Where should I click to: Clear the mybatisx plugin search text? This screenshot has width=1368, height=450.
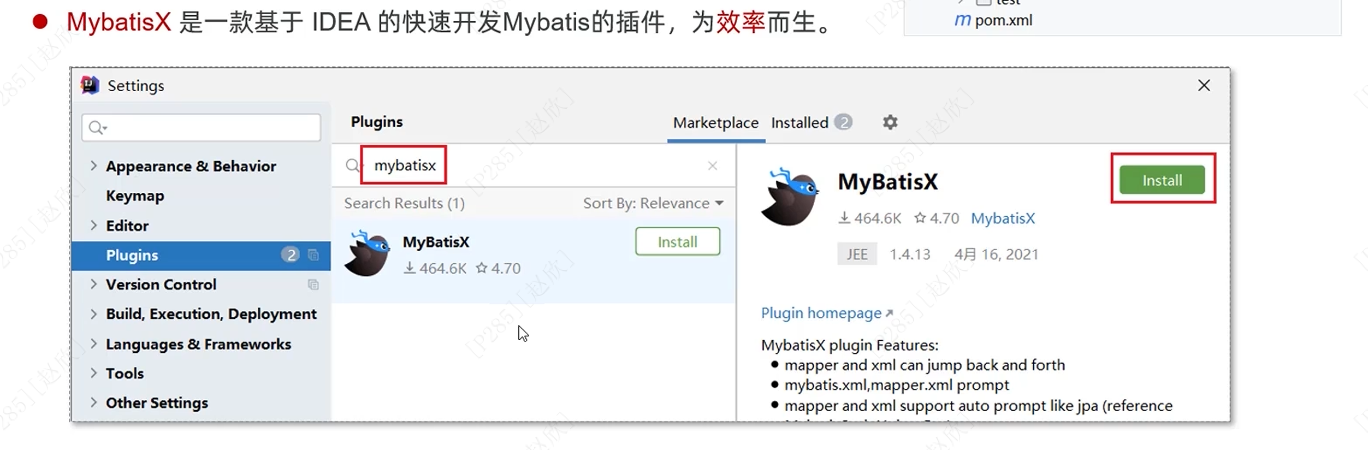tap(712, 165)
